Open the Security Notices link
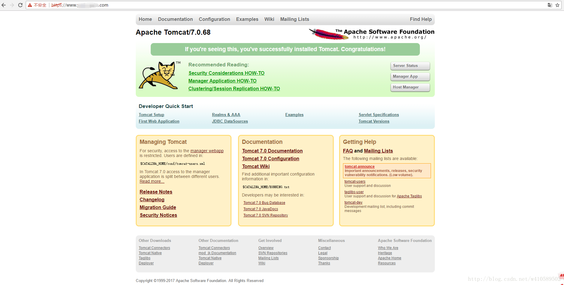The height and width of the screenshot is (285, 564). [158, 215]
